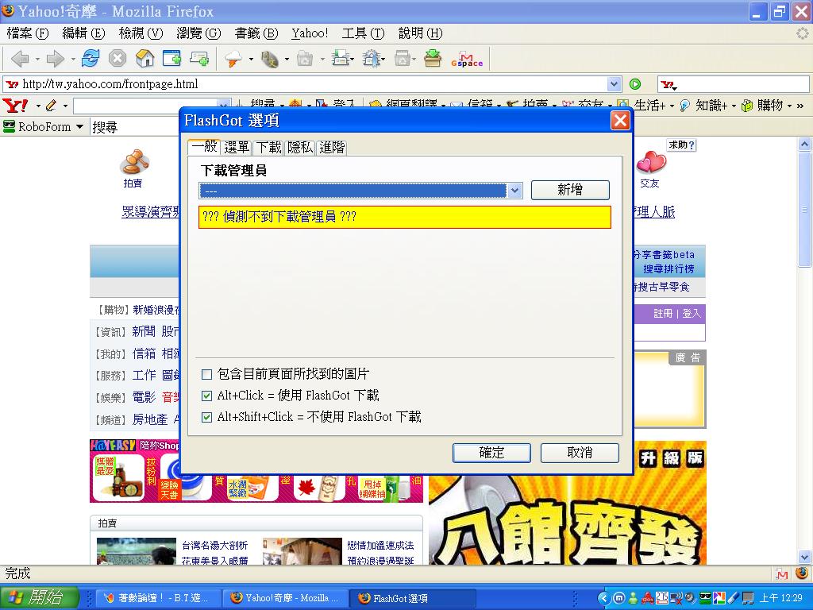
Task: Click the 註冊 link
Action: pyautogui.click(x=663, y=314)
